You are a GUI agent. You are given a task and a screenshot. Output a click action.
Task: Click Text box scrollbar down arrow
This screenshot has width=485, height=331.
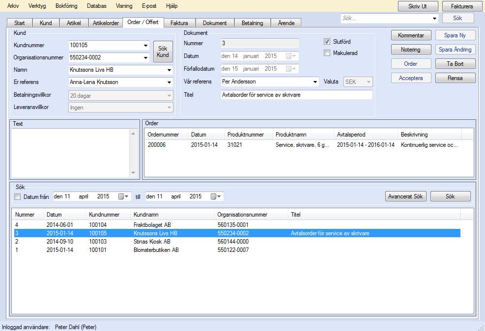(x=133, y=173)
